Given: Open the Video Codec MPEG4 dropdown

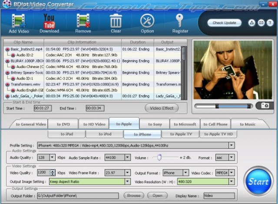Looking at the screenshot, I should coord(232,173).
